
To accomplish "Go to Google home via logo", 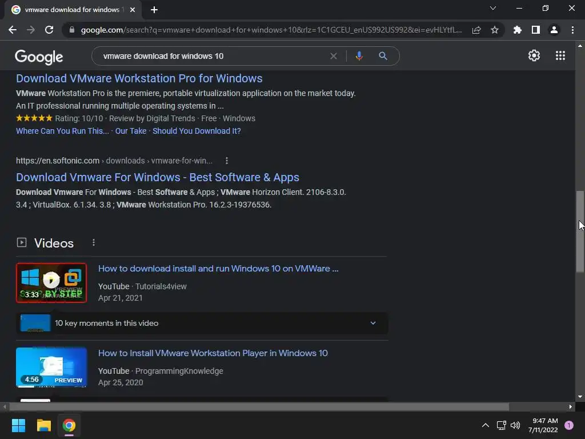I will pyautogui.click(x=39, y=57).
